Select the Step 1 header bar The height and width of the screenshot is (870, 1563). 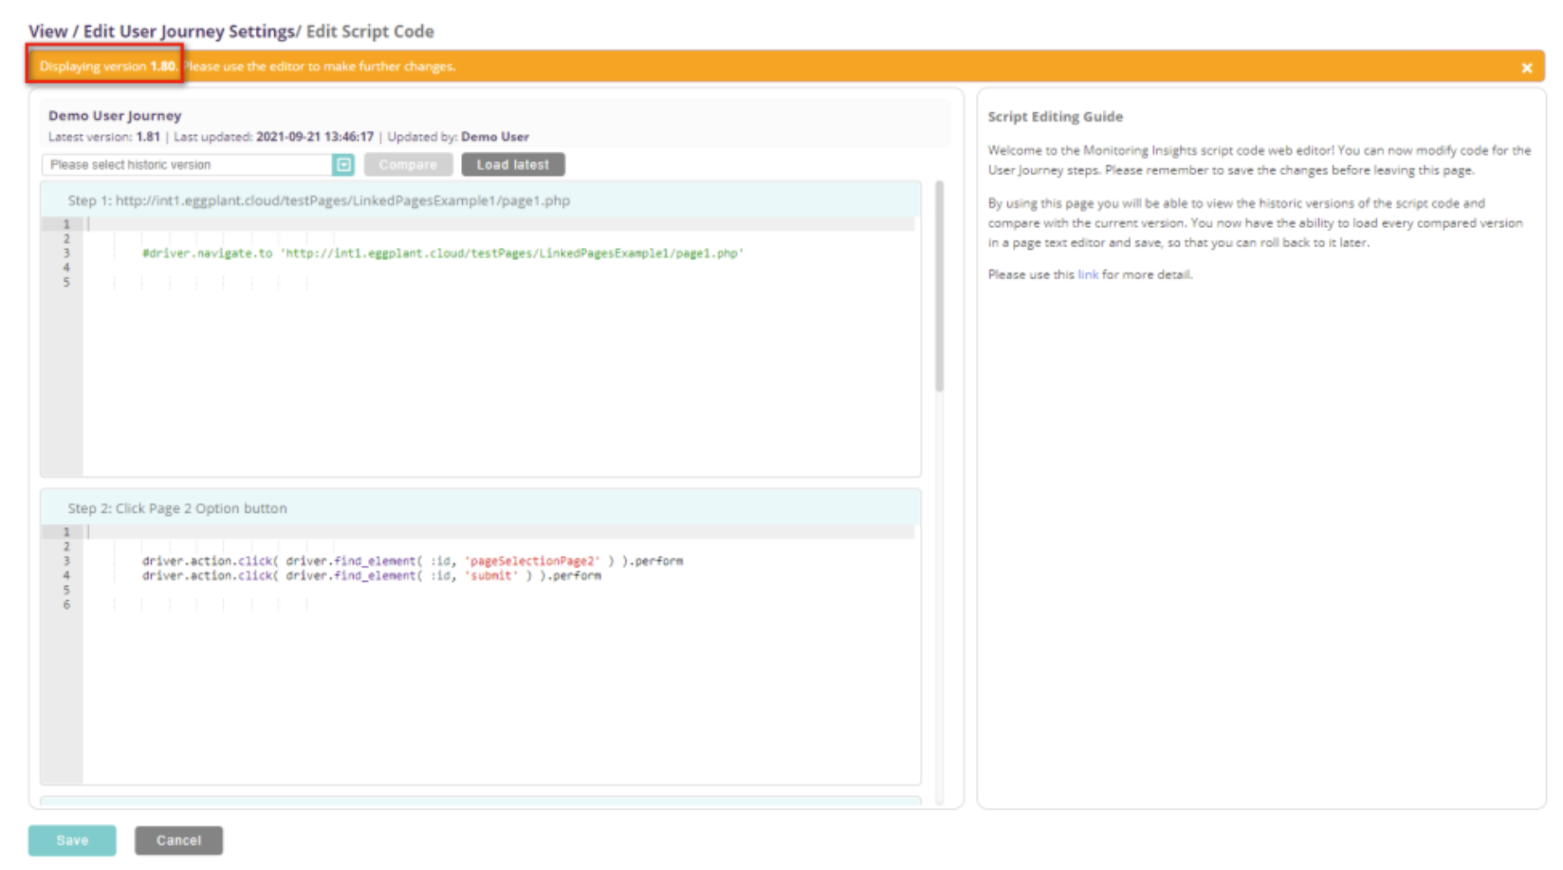pos(480,201)
